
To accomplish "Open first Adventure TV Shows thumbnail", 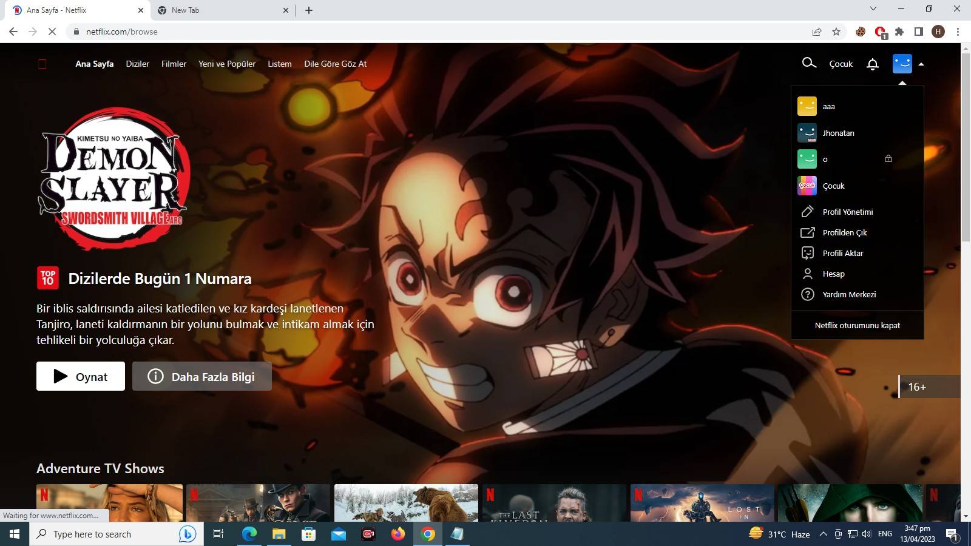I will [109, 503].
